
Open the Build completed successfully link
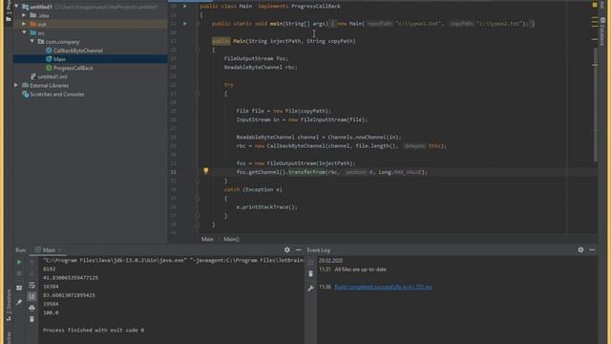point(384,287)
